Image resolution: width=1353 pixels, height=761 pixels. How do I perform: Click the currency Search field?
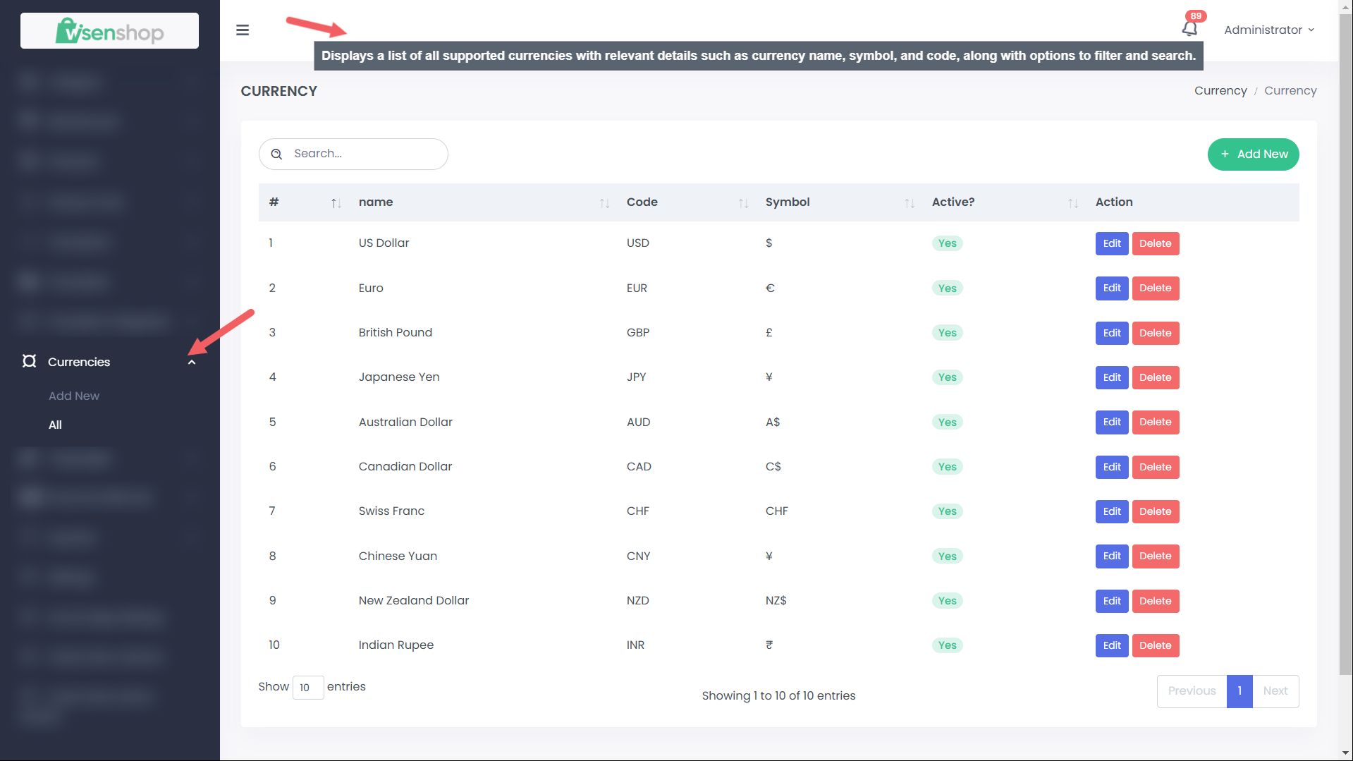pyautogui.click(x=365, y=154)
